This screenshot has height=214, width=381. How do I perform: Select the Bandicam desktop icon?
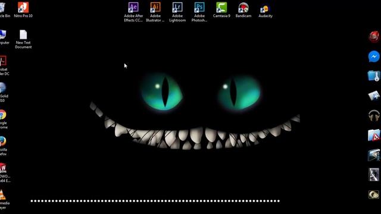(243, 10)
